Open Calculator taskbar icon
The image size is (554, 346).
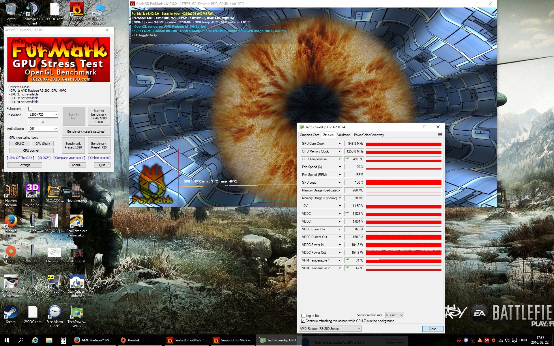tap(63, 340)
